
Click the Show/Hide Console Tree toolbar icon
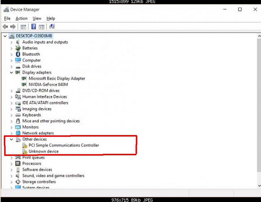[23, 27]
